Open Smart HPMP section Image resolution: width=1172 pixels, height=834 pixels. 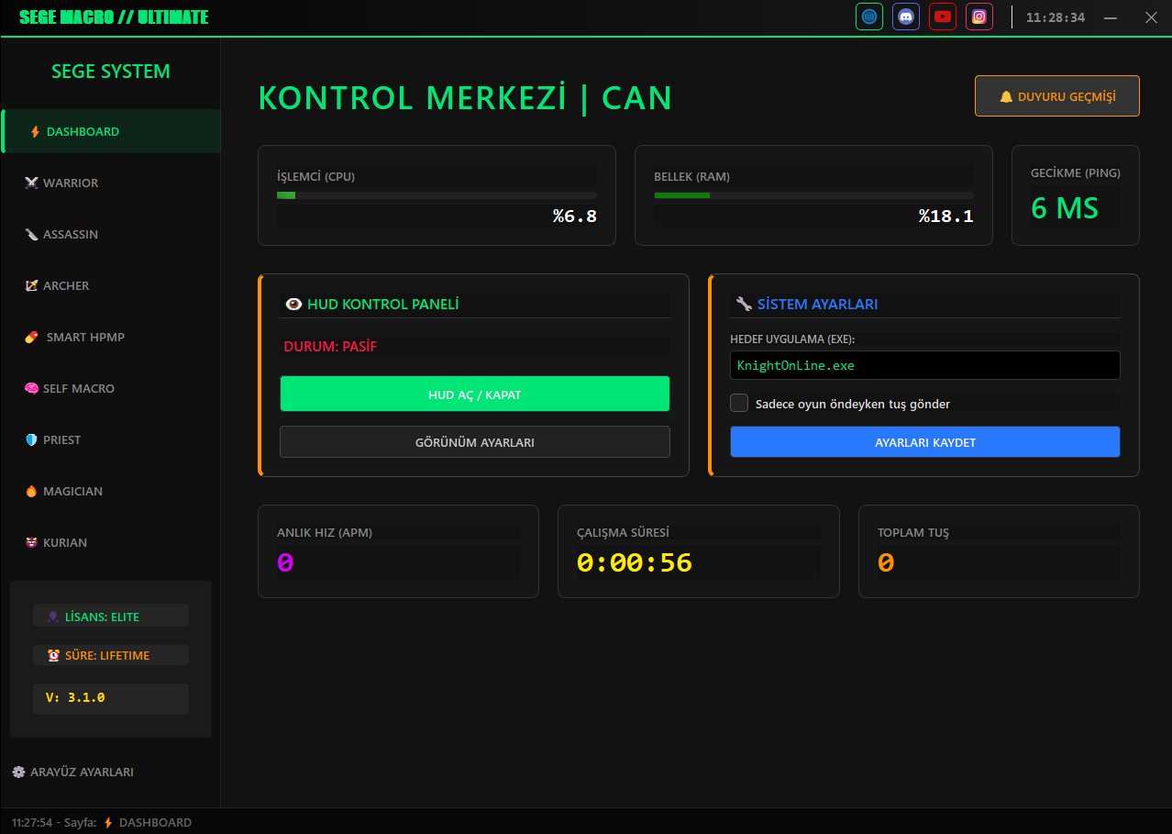[84, 338]
